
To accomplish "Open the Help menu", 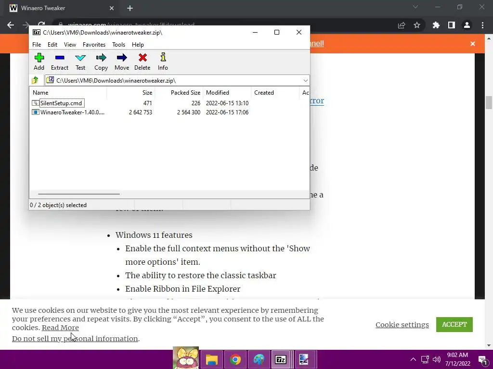I will [x=138, y=45].
